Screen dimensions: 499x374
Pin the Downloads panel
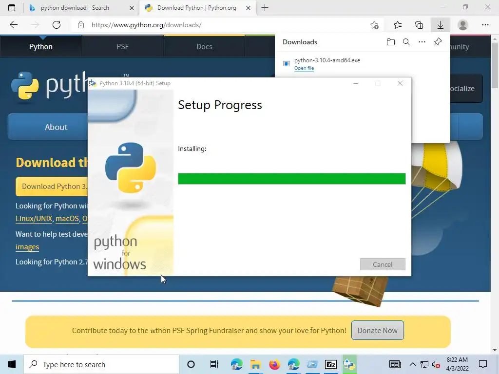click(438, 42)
